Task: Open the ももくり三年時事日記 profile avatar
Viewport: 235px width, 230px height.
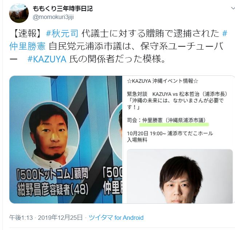Action: (x=19, y=13)
